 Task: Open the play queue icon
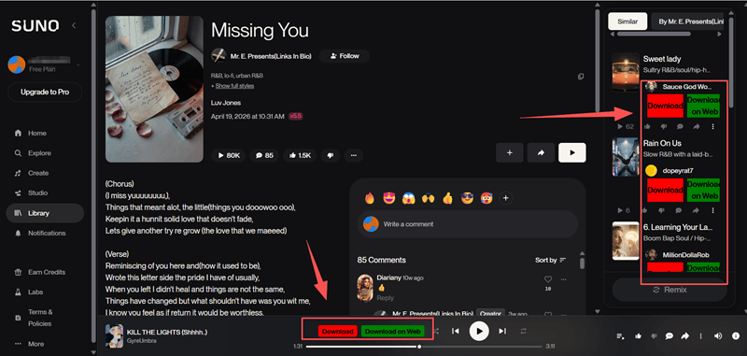click(620, 336)
